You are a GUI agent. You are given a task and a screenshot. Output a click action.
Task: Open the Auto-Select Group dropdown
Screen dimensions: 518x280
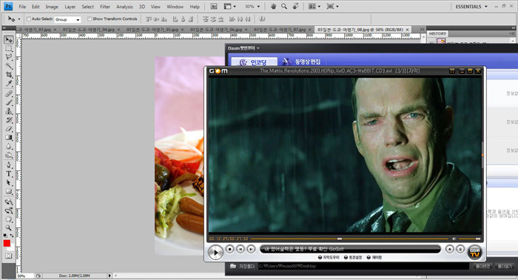(67, 19)
